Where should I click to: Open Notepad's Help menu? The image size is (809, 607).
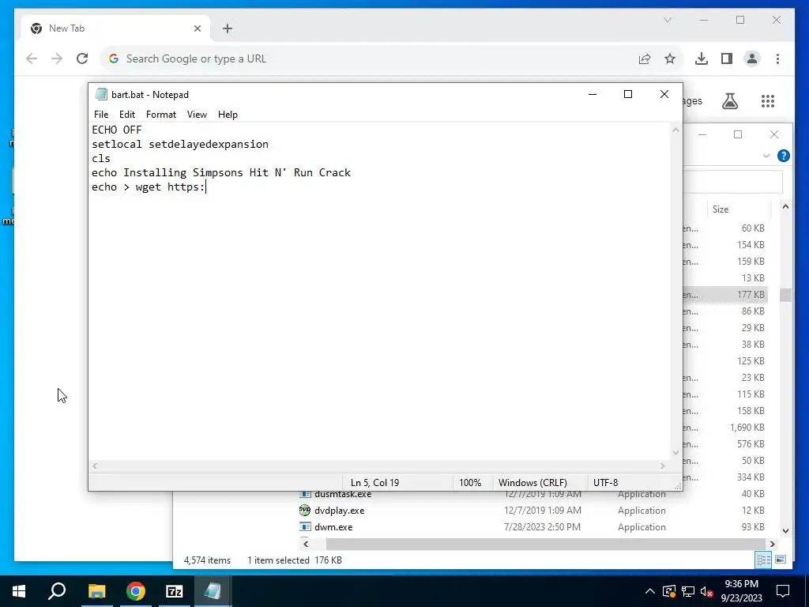click(228, 115)
